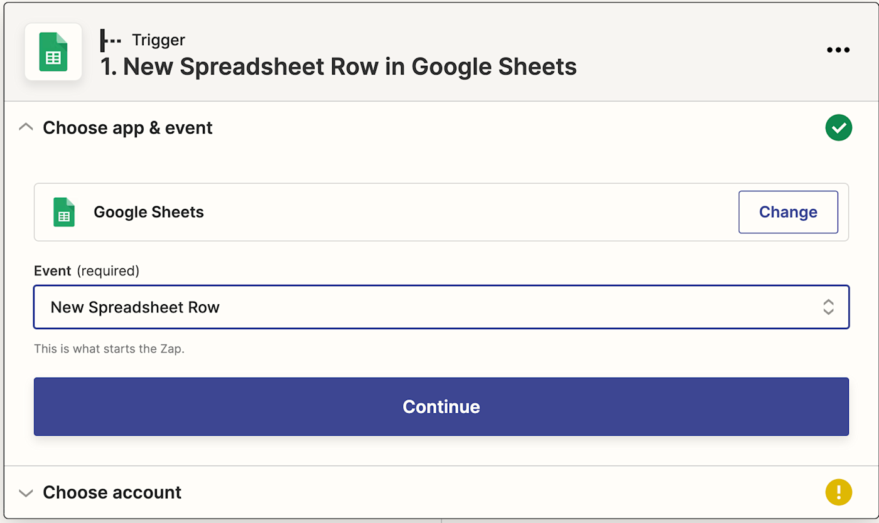Click the Google Sheets app name text

(149, 212)
